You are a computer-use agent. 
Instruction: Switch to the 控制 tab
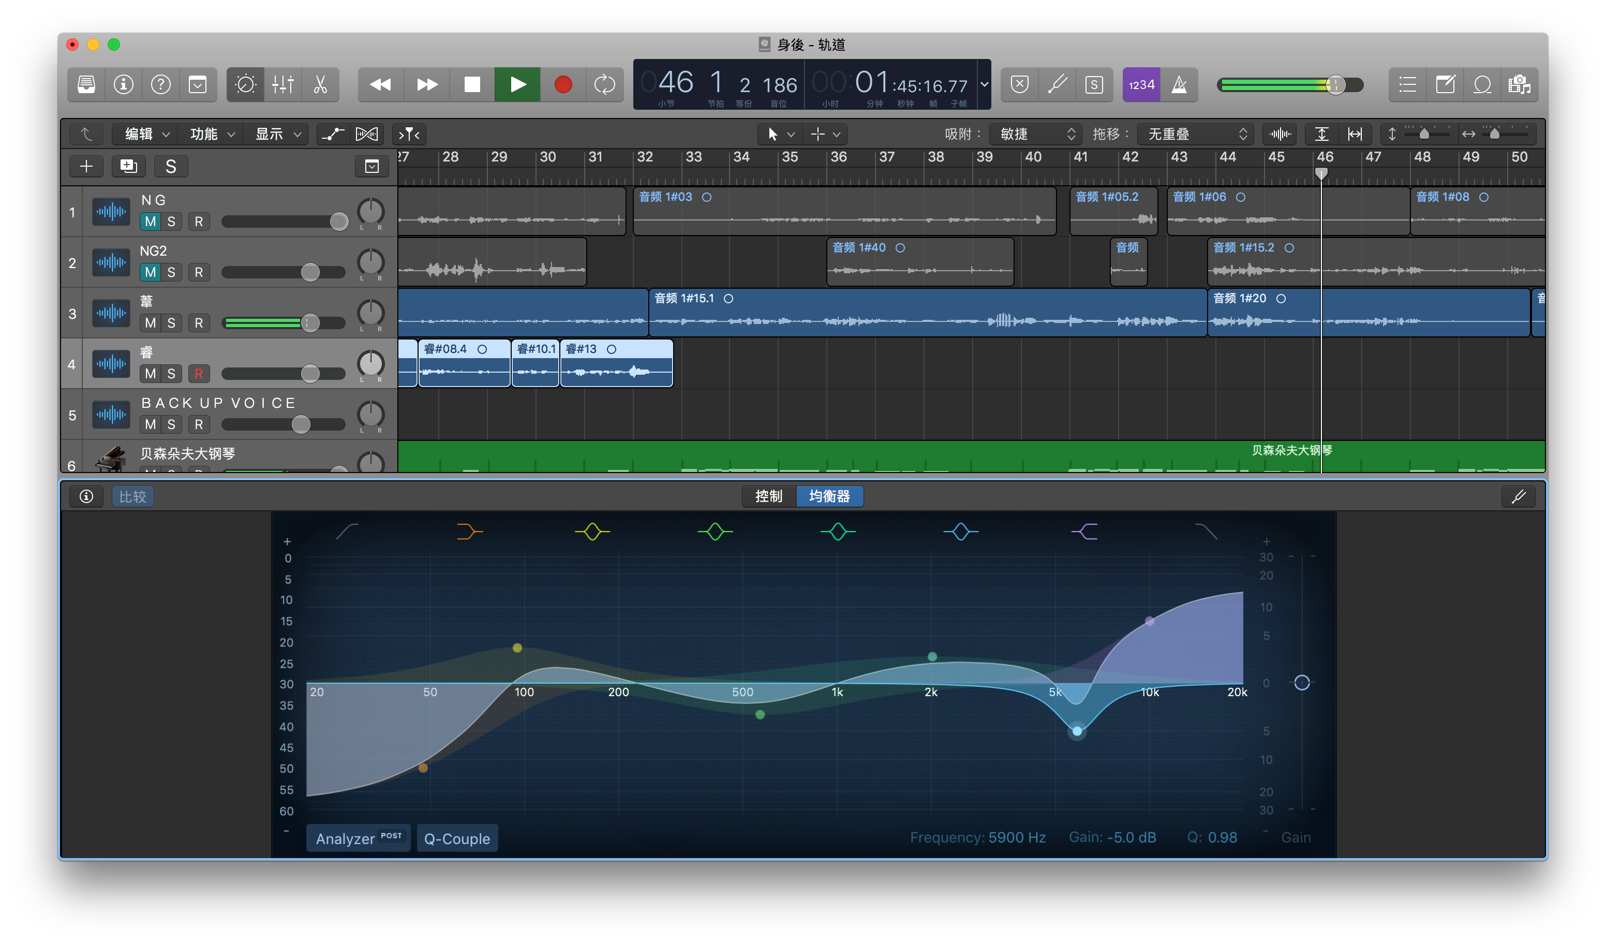tap(768, 496)
